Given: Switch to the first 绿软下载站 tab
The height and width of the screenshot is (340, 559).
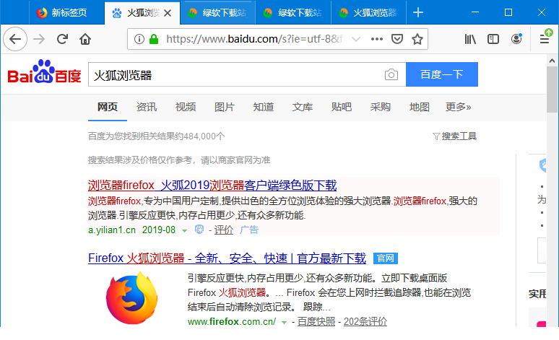Looking at the screenshot, I should pyautogui.click(x=218, y=12).
